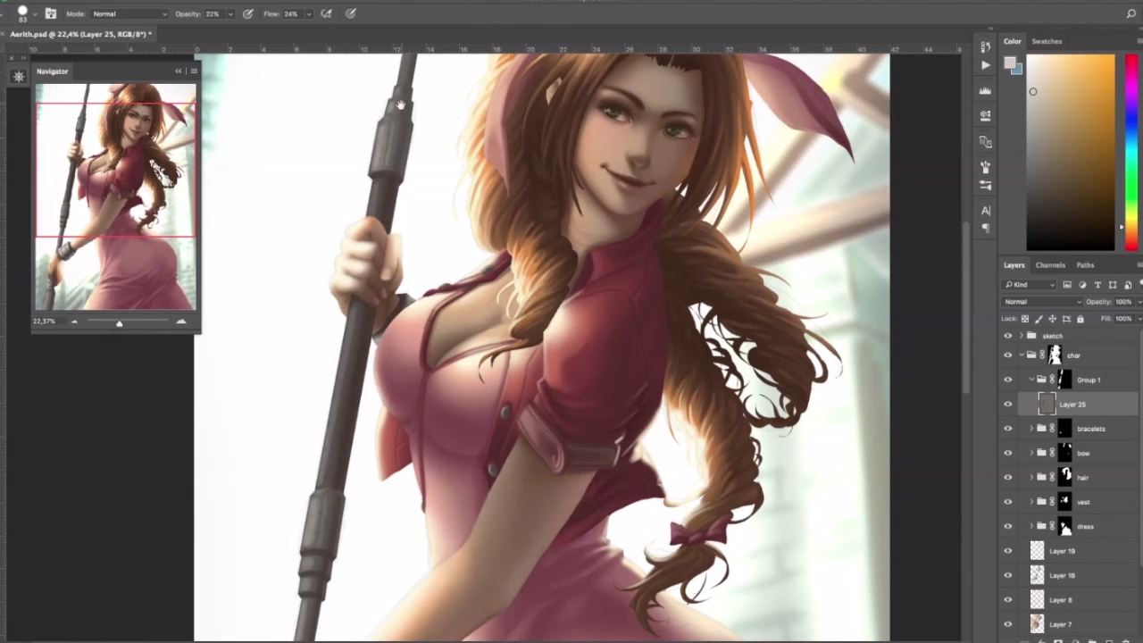Open the brush Opacity slider dropdown

point(230,13)
